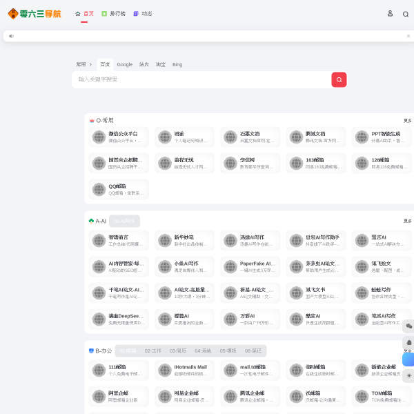Open the 语雀 card globe icon
The width and height of the screenshot is (414, 414).
coord(165,137)
